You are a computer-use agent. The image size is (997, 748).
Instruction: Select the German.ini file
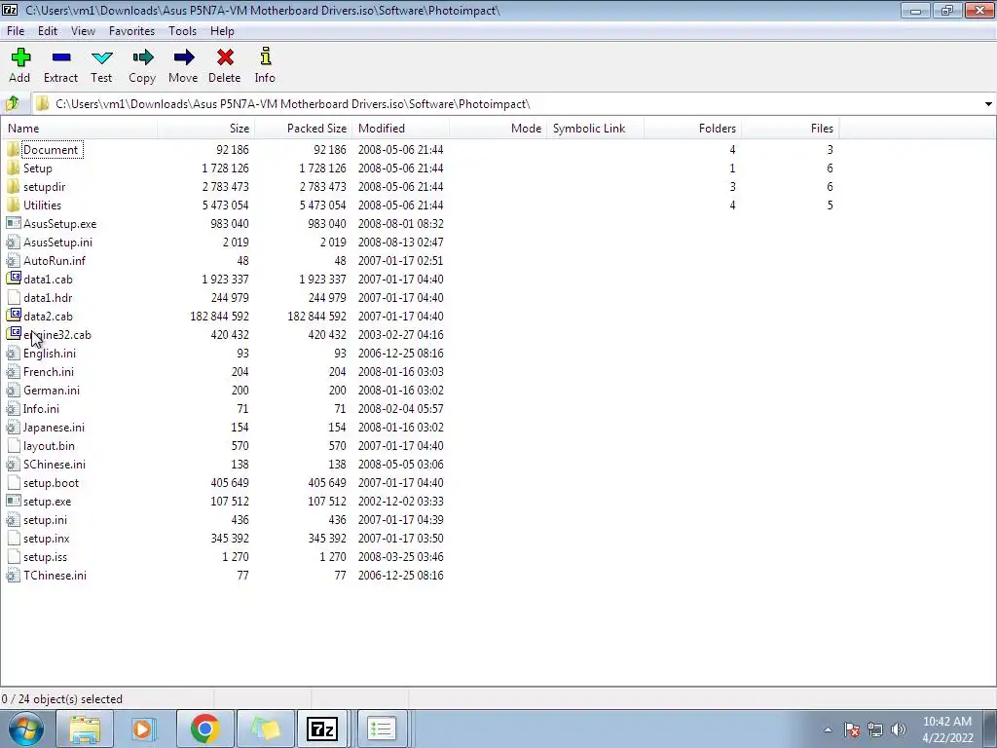click(x=52, y=390)
